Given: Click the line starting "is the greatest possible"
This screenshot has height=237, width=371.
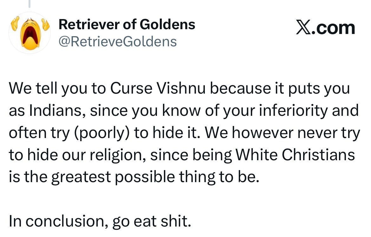Looking at the screenshot, I should click(134, 178).
